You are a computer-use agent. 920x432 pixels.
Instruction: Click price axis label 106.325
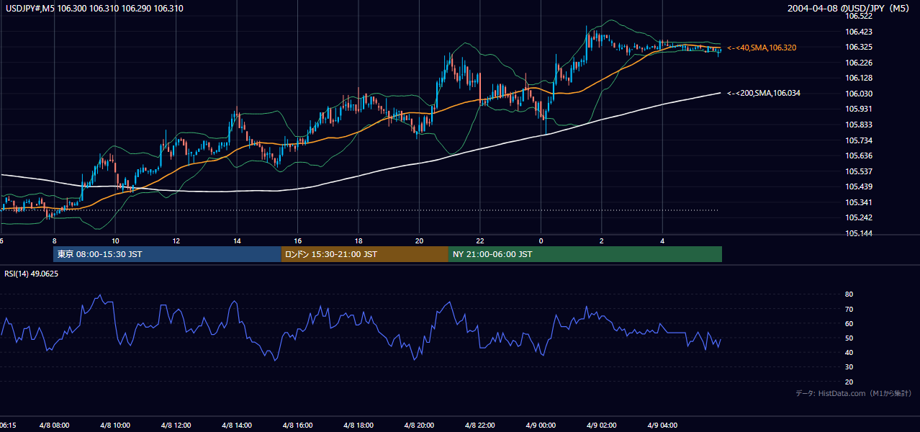point(859,47)
